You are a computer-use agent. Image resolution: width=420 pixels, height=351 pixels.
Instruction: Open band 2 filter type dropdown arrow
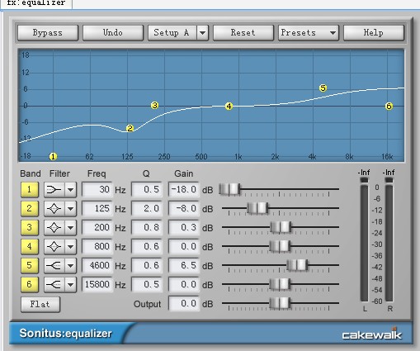[x=70, y=208]
